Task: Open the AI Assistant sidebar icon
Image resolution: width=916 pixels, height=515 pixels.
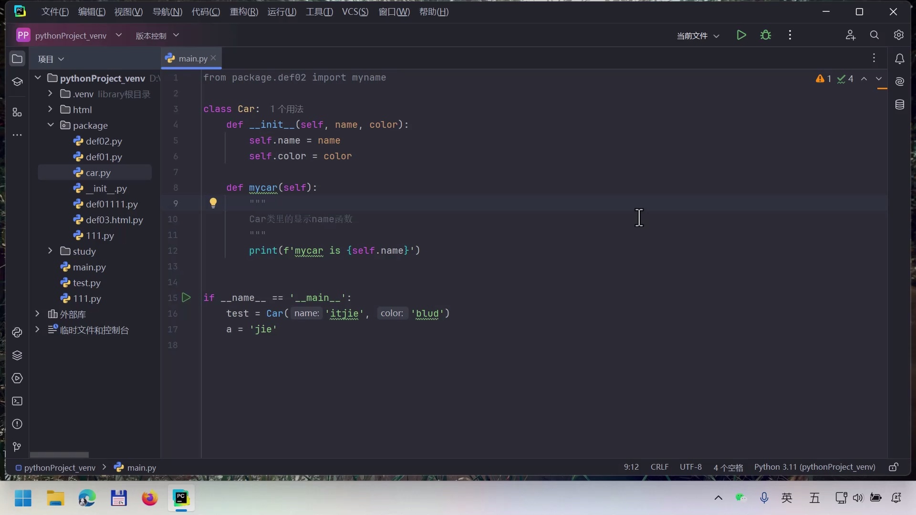Action: click(x=900, y=82)
